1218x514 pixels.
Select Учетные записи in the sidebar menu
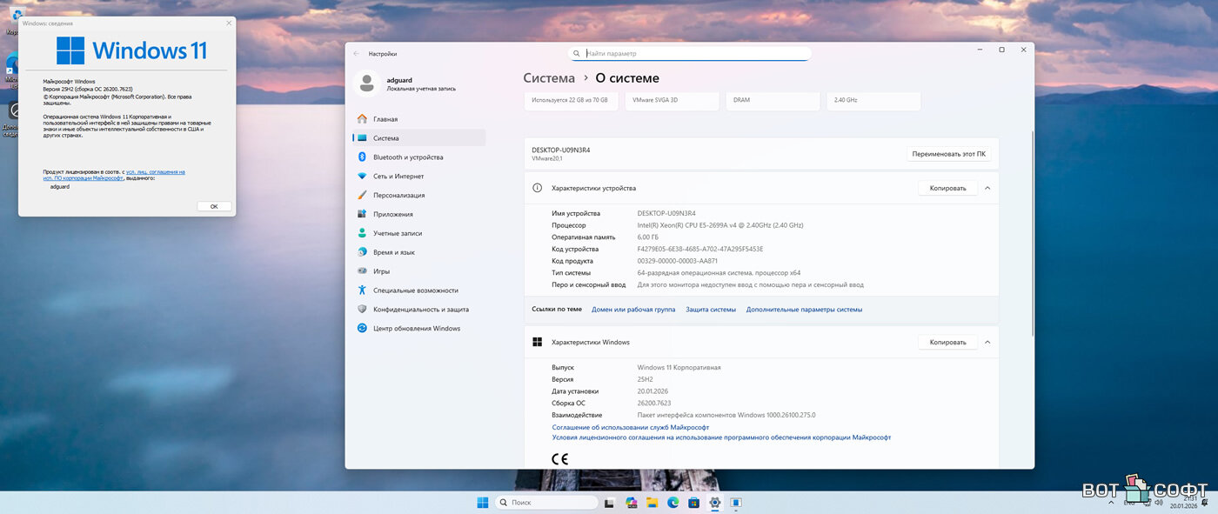pyautogui.click(x=398, y=233)
